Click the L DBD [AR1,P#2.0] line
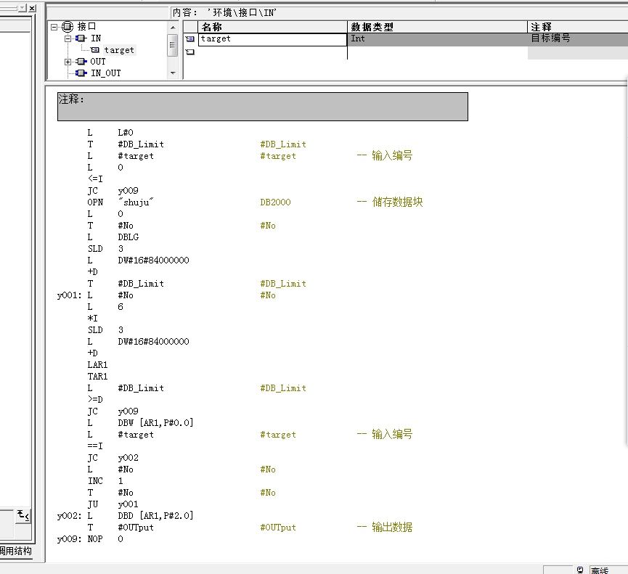628x574 pixels. point(140,515)
